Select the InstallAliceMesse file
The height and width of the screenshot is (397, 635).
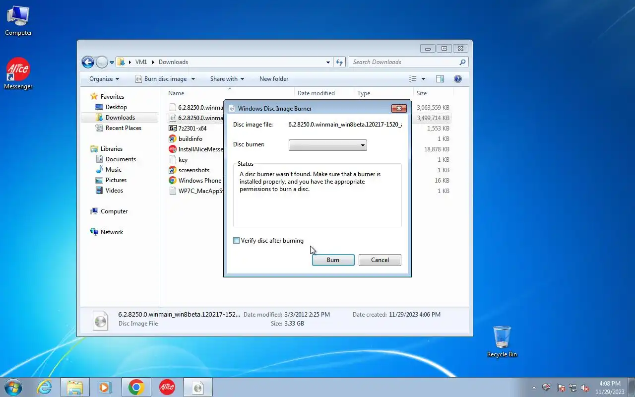click(195, 149)
